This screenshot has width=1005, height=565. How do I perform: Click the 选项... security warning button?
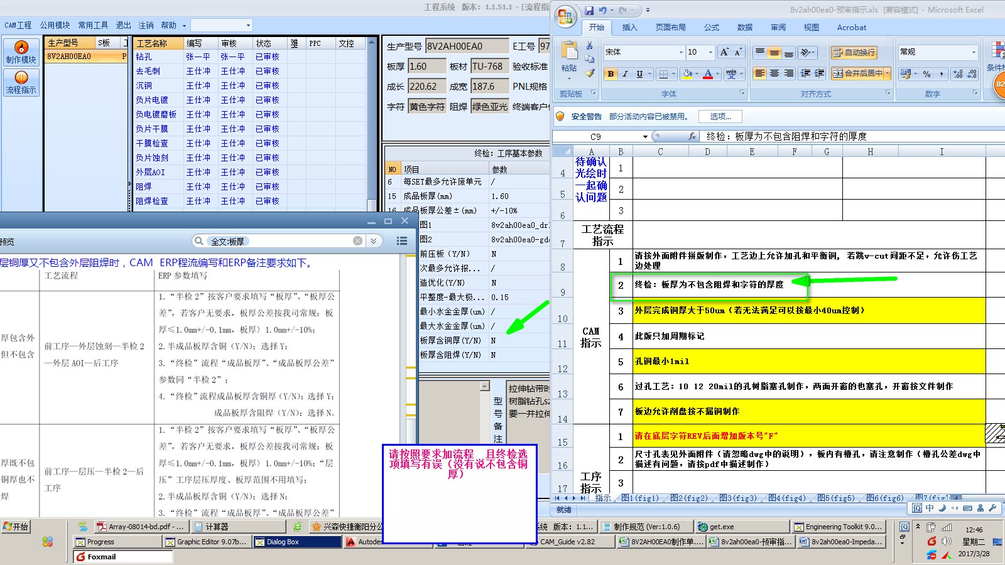[x=720, y=117]
